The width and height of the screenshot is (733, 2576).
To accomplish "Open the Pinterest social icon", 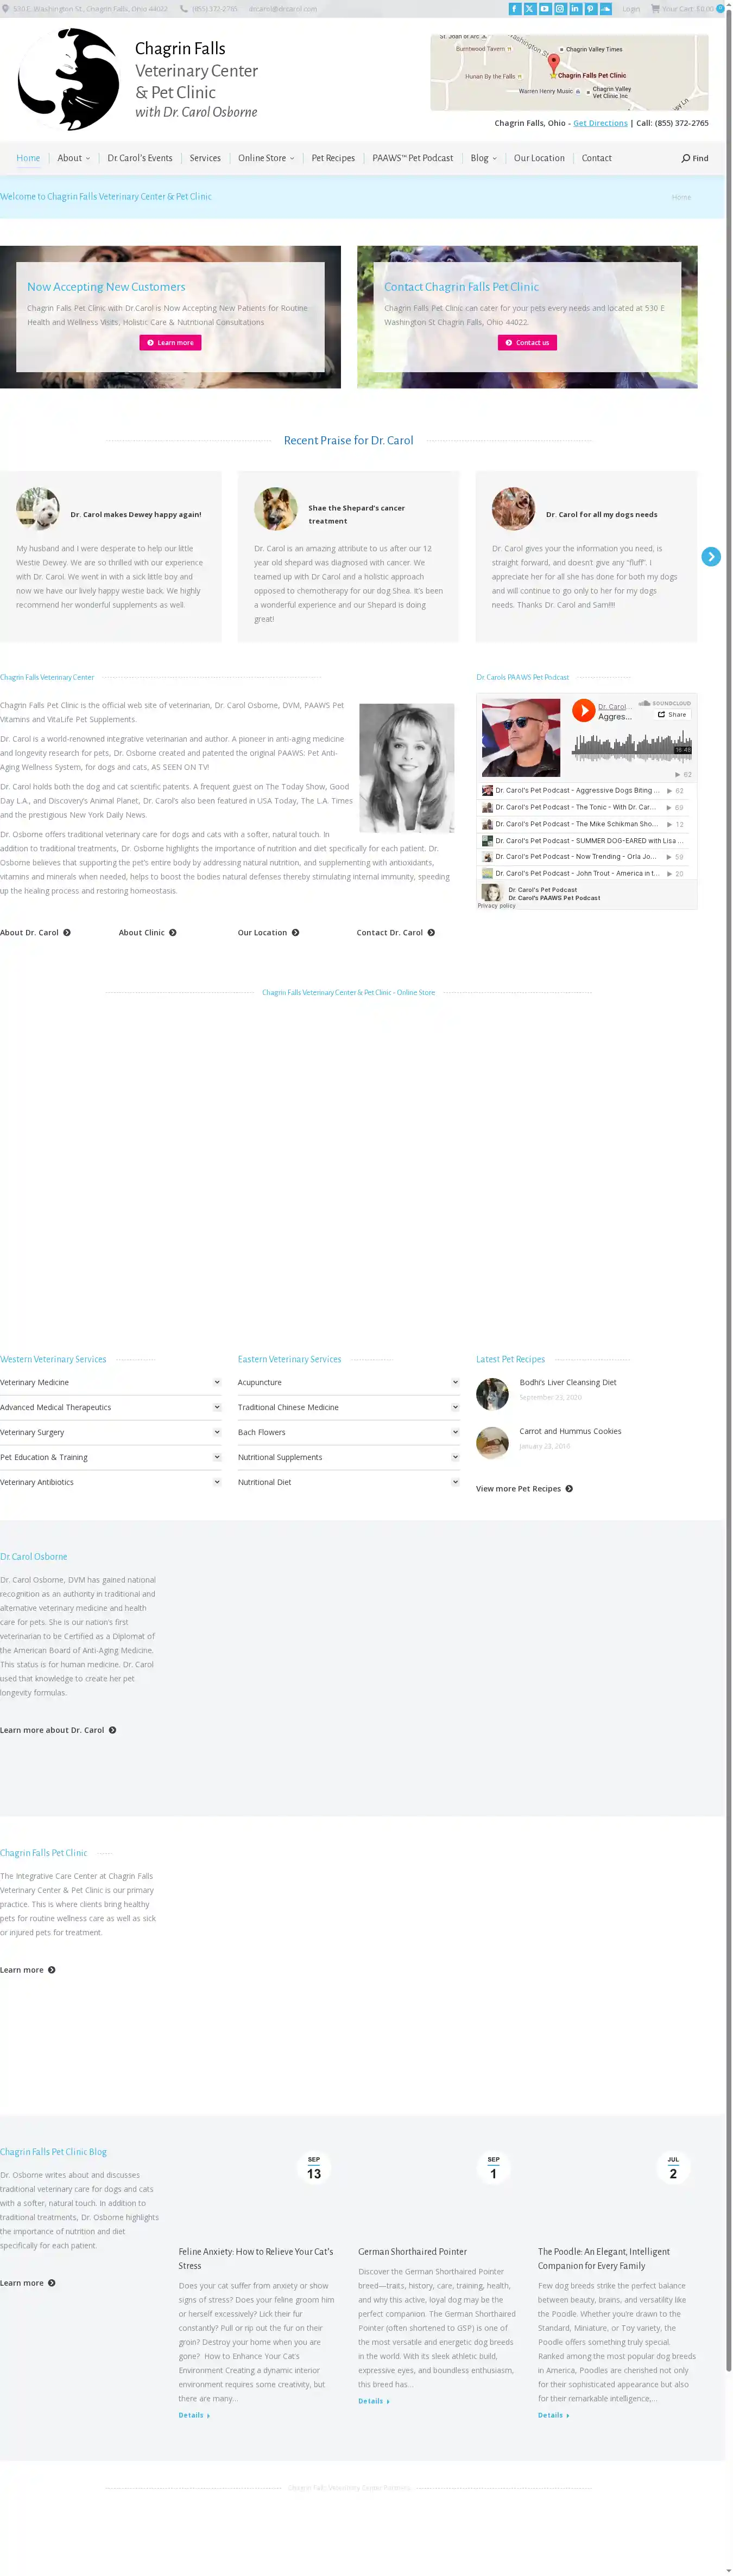I will (x=590, y=9).
